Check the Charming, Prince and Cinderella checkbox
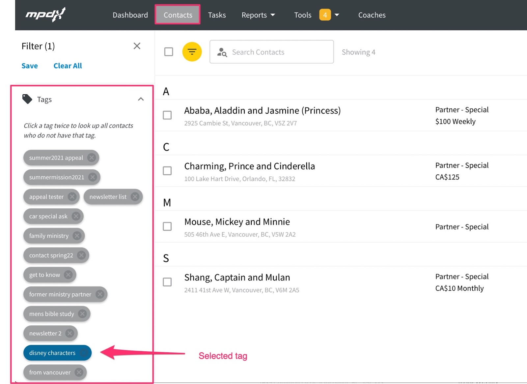The width and height of the screenshot is (527, 384). click(x=167, y=171)
